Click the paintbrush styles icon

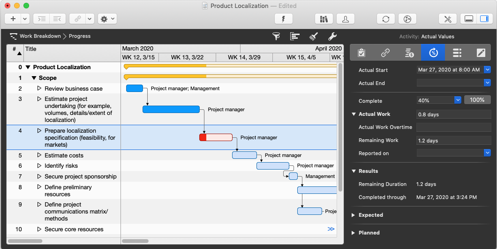[x=314, y=36]
